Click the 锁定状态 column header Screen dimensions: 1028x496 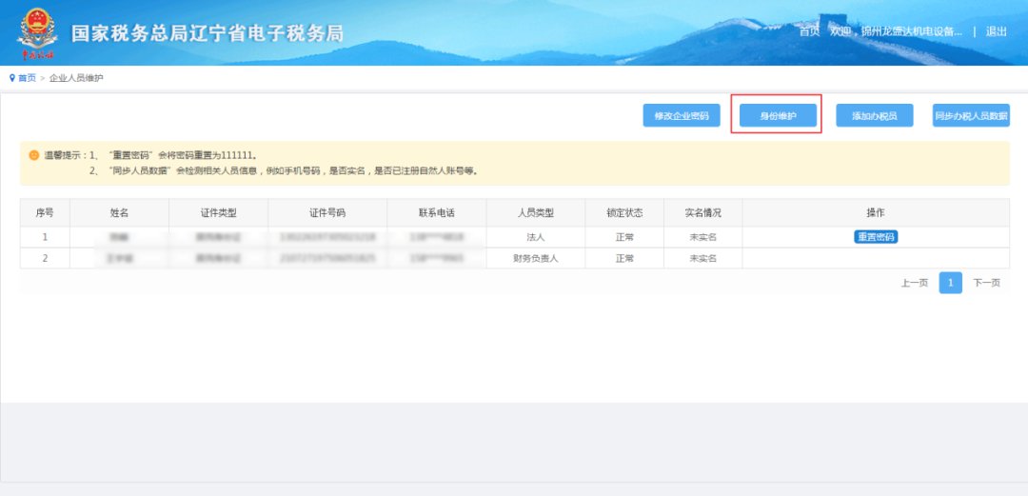[625, 212]
